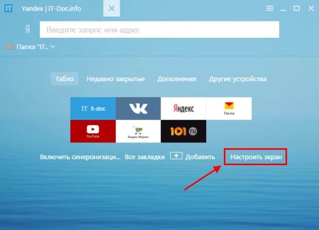Select the Табло tab
The image size is (319, 230).
(65, 79)
